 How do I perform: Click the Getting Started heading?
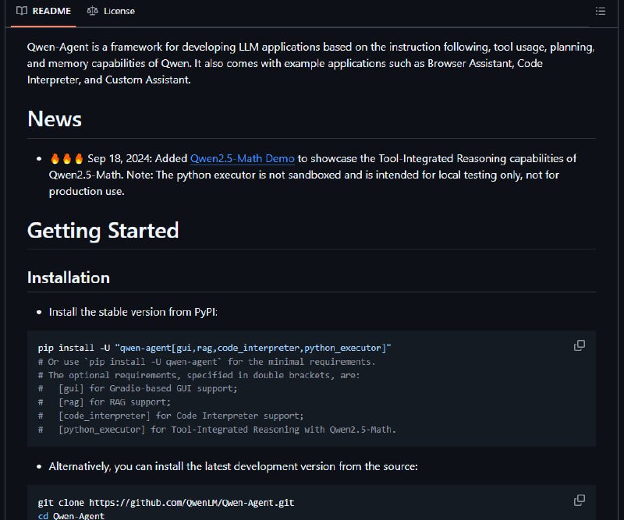103,230
